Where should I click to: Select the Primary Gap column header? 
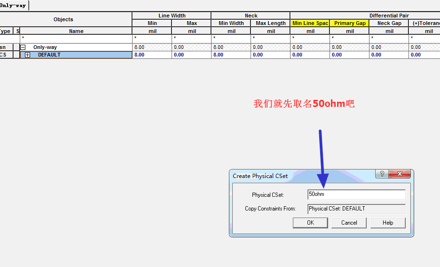pyautogui.click(x=350, y=23)
